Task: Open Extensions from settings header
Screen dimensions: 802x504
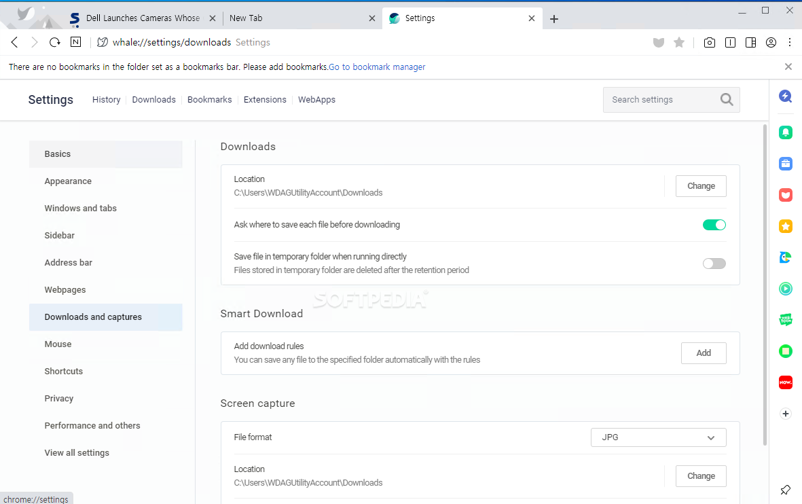Action: tap(265, 100)
